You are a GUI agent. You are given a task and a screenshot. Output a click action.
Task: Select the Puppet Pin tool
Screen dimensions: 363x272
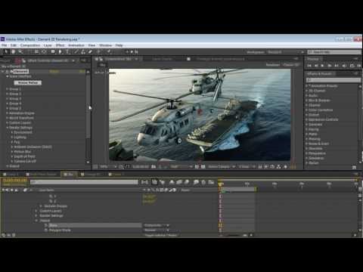click(109, 51)
